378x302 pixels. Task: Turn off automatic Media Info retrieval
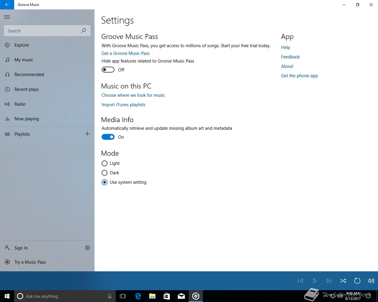click(x=108, y=137)
